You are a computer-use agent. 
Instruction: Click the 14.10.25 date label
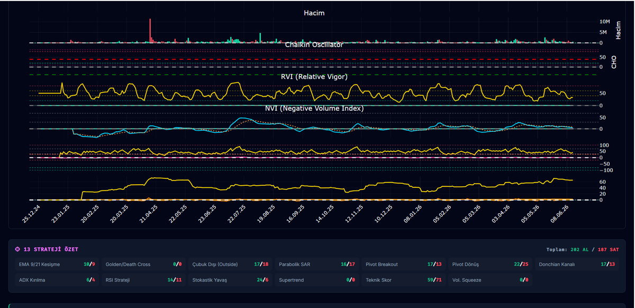pyautogui.click(x=325, y=214)
